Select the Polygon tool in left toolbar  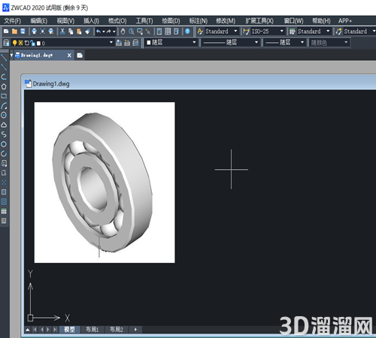[4, 86]
